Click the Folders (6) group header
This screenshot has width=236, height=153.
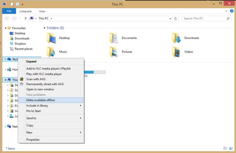pyautogui.click(x=55, y=28)
